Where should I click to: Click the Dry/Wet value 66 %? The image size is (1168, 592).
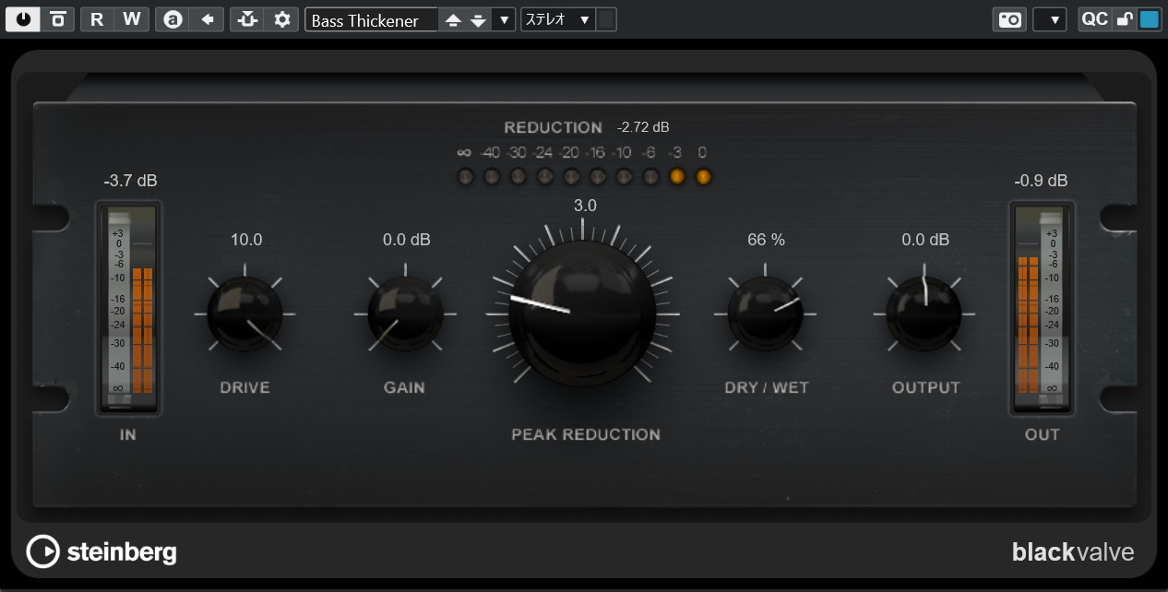[x=766, y=240]
